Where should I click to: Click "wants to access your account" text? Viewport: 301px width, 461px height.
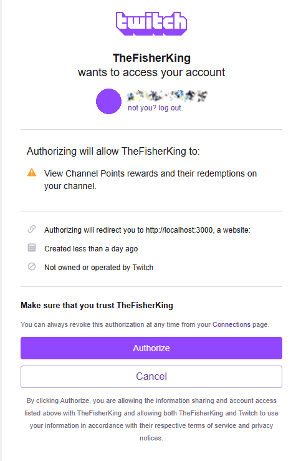(151, 72)
